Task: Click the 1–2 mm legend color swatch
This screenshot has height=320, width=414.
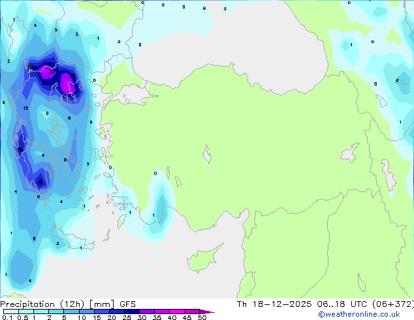Action: click(41, 312)
